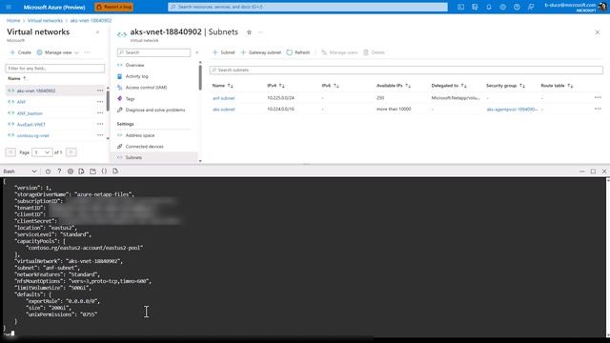Open ANF_bastion virtual network
The height and width of the screenshot is (343, 610).
click(x=30, y=113)
